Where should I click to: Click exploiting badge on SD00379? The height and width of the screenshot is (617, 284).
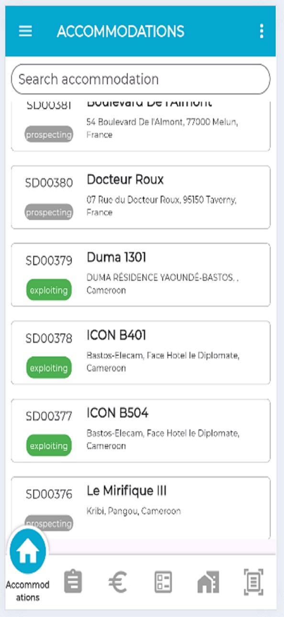coord(49,290)
